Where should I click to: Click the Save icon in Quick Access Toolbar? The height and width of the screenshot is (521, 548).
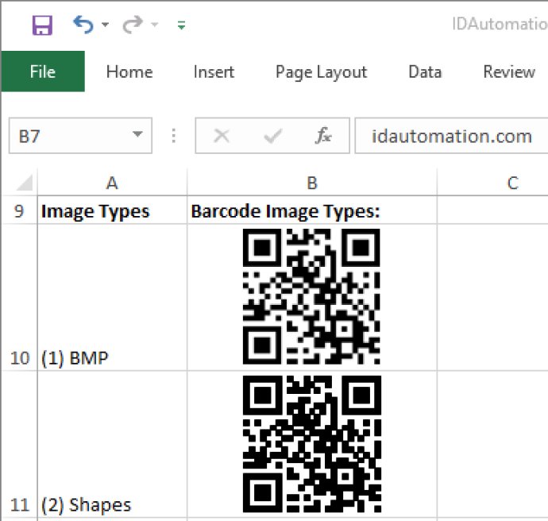(42, 25)
